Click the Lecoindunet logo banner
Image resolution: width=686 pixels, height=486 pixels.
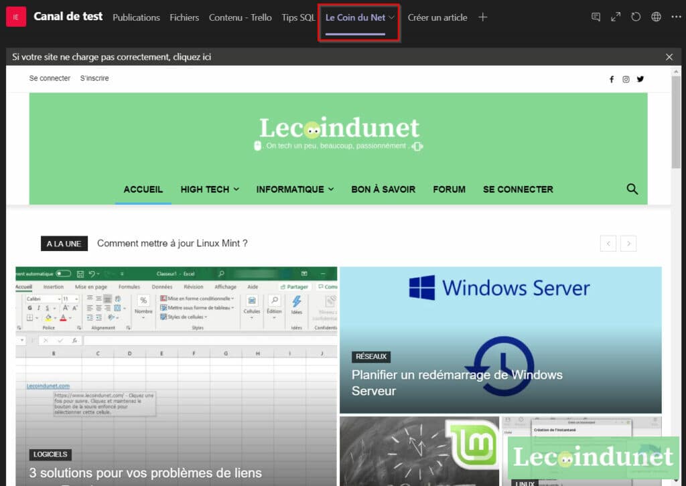(x=339, y=133)
